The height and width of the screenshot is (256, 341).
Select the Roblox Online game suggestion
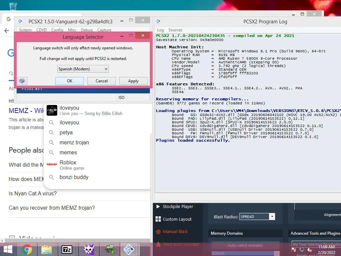[97, 165]
